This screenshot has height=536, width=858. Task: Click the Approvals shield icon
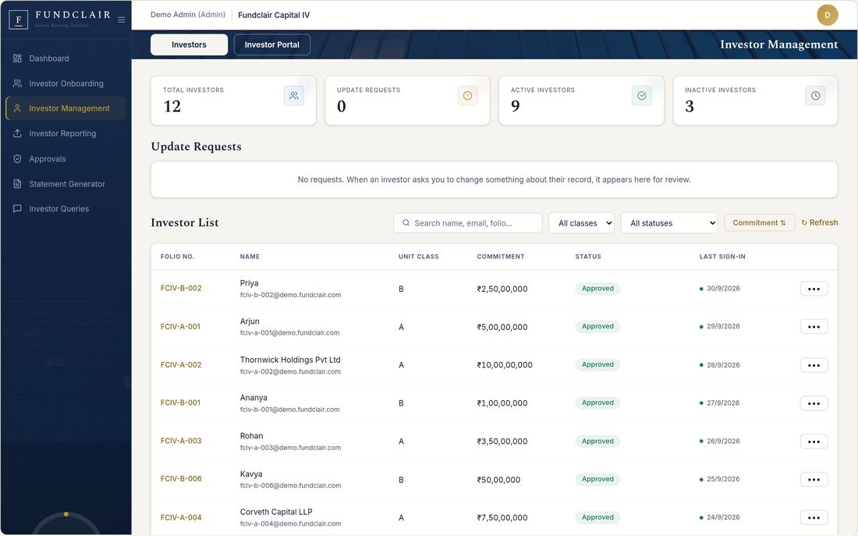click(17, 159)
